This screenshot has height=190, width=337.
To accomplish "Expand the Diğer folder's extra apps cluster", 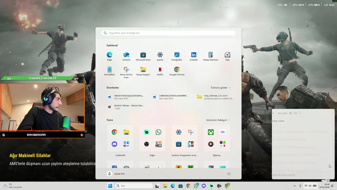I will click(x=158, y=144).
